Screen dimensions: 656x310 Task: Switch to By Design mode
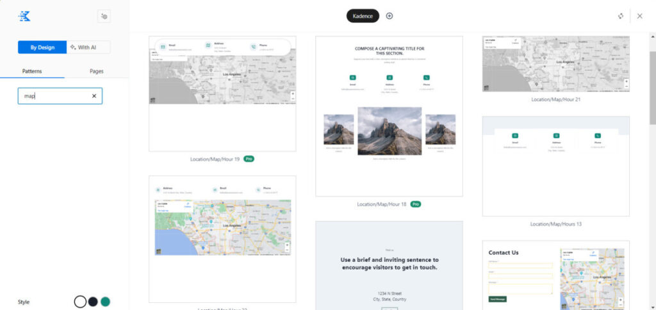42,47
